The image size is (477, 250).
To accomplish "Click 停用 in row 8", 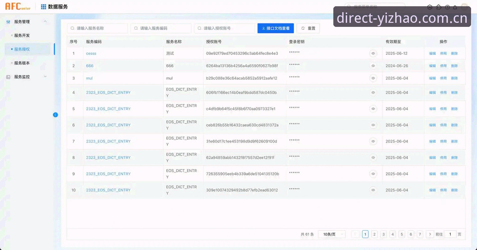I will point(444,157).
